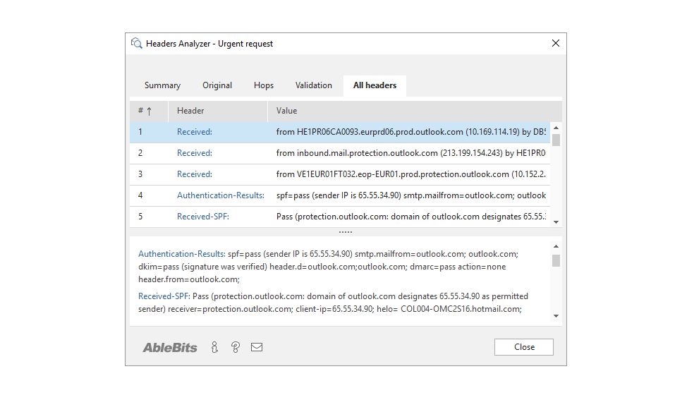Click 'helo= COL004-OMC2S16.hotmail.com;' text
Screen dimensions: 694x400
point(449,309)
